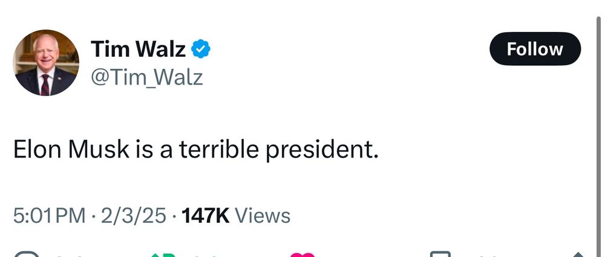
Task: Click the tweet text about Elon Musk
Action: (195, 149)
